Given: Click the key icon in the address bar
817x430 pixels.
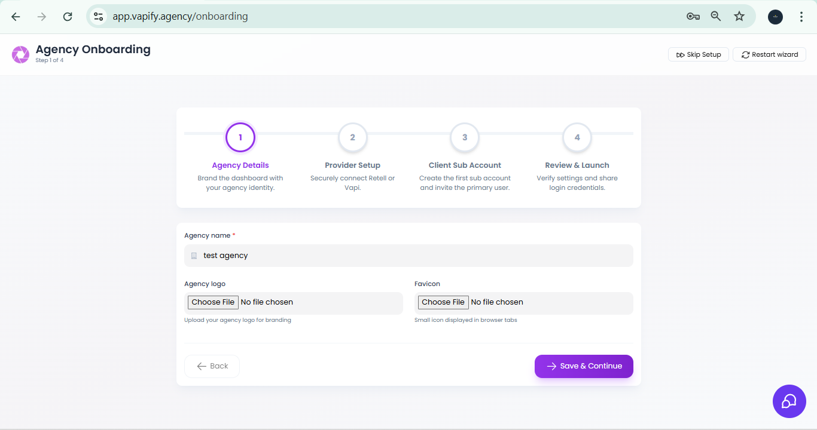Looking at the screenshot, I should [693, 16].
